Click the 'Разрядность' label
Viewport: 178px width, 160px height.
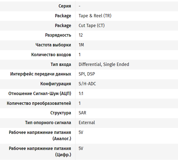[58, 35]
